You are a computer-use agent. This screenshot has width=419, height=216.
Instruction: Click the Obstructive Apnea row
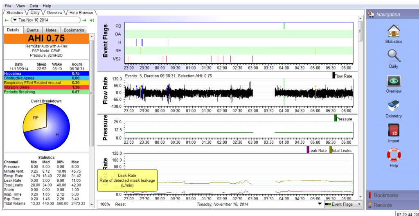[46, 78]
